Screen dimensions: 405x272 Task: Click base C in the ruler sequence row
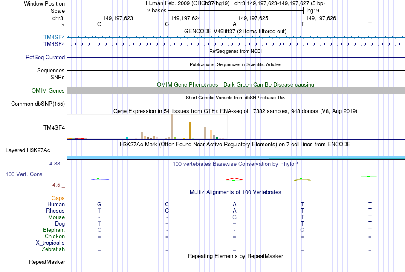[x=167, y=24]
